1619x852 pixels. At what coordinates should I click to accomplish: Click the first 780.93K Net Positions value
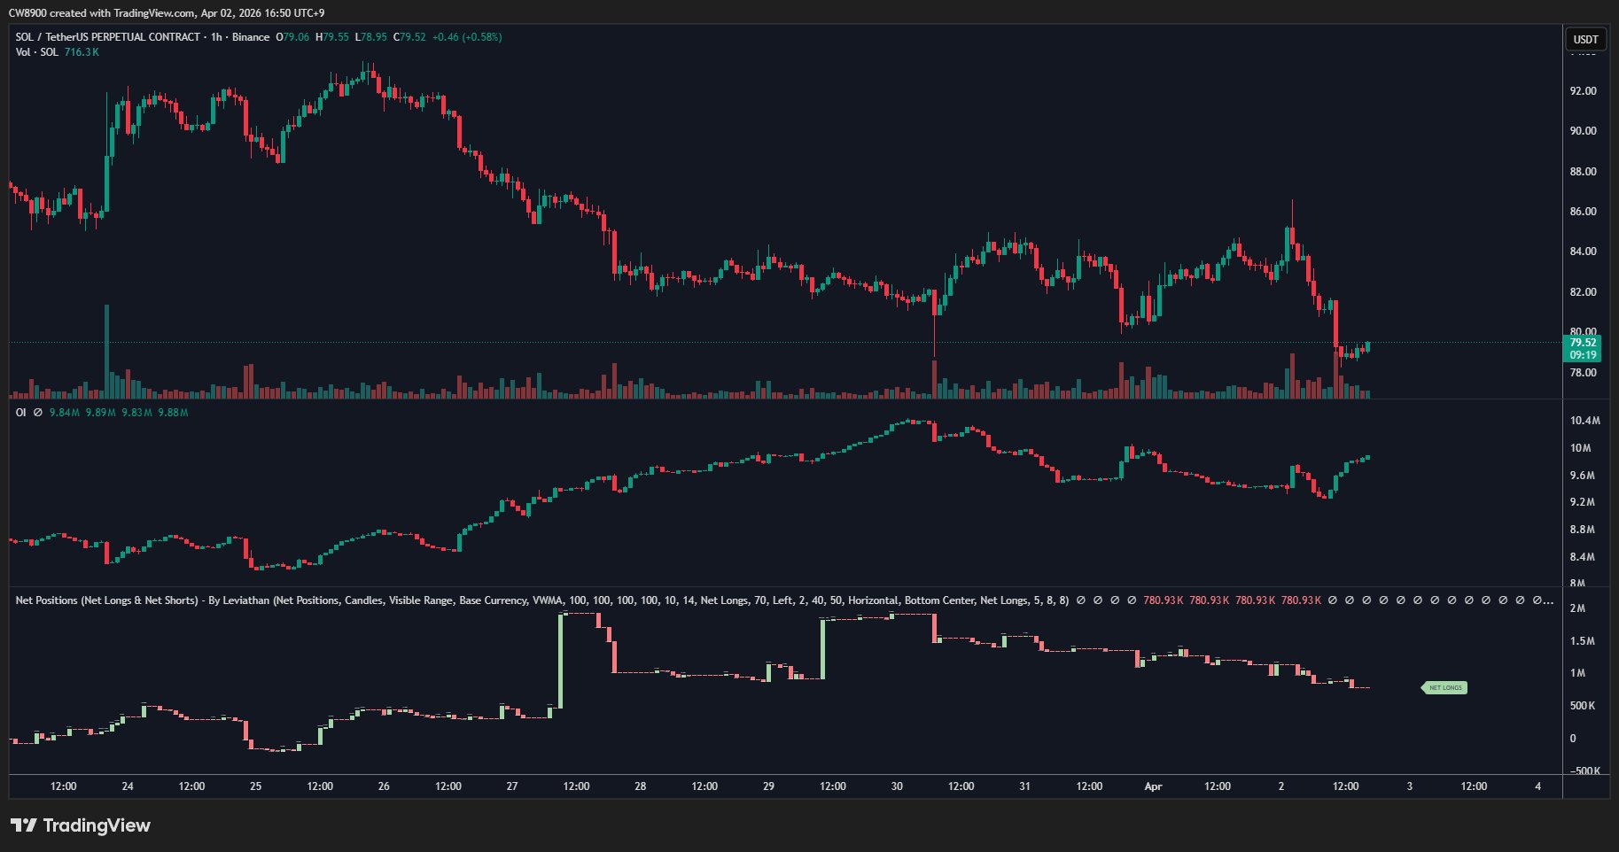[x=1163, y=600]
